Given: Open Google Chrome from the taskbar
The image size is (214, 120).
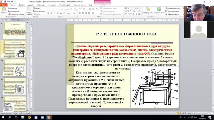Looking at the screenshot, I should point(29,117).
